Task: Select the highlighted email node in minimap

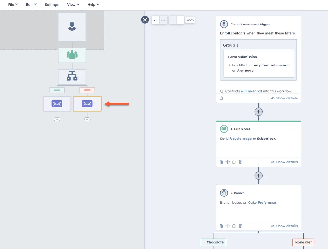Action: (x=87, y=104)
